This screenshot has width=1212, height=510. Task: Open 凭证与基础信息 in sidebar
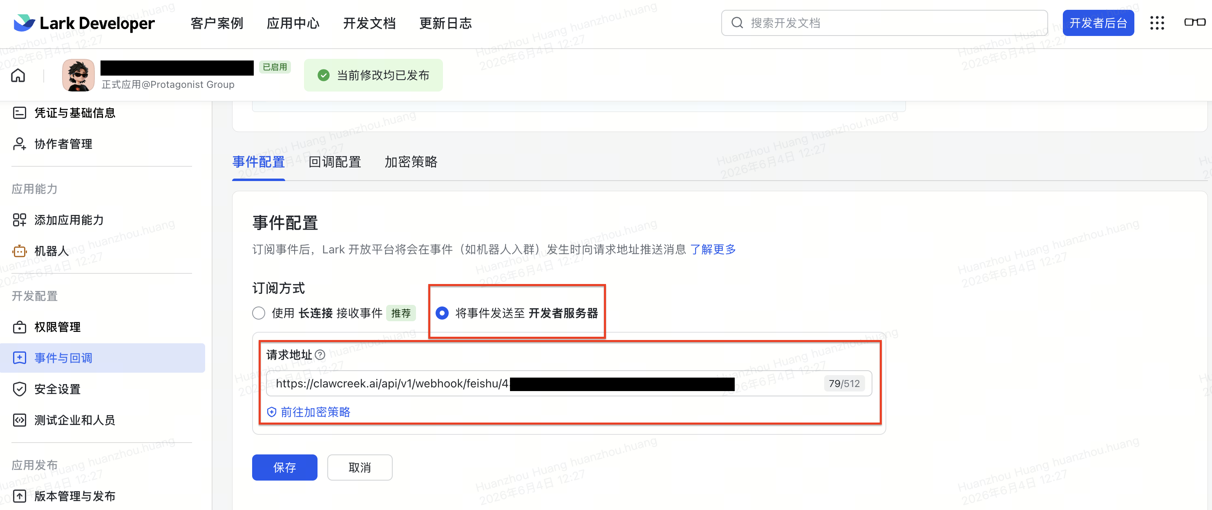click(x=75, y=113)
